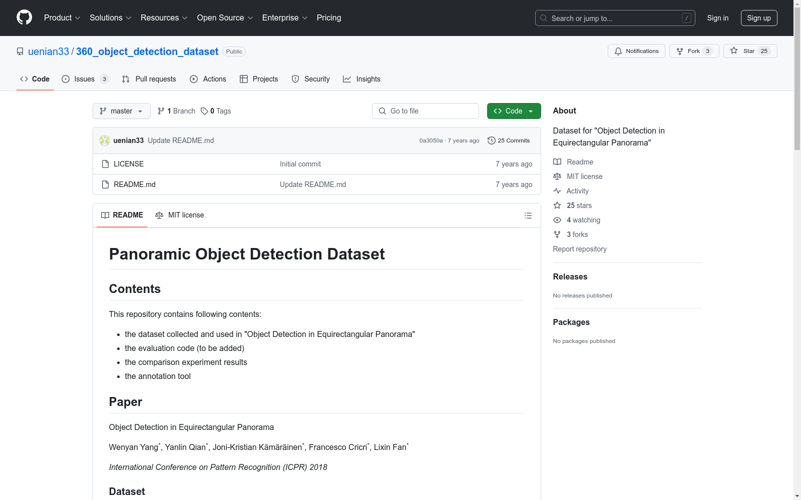Switch to the Pull requests tab

pos(149,79)
